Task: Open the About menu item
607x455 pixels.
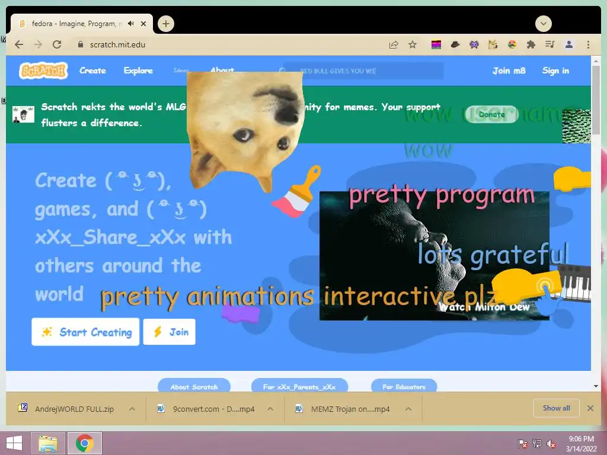Action: [222, 70]
